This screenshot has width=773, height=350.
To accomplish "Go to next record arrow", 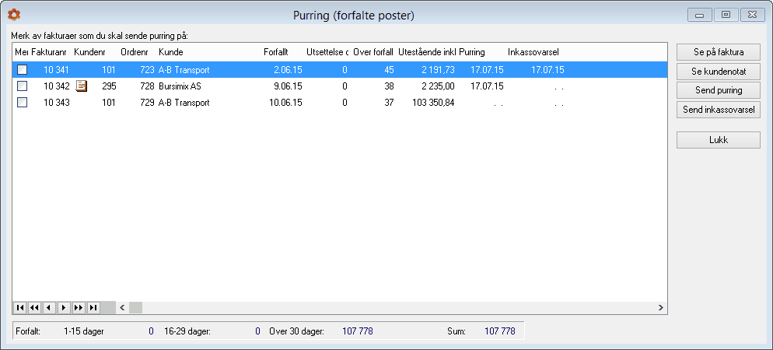I will pos(64,307).
